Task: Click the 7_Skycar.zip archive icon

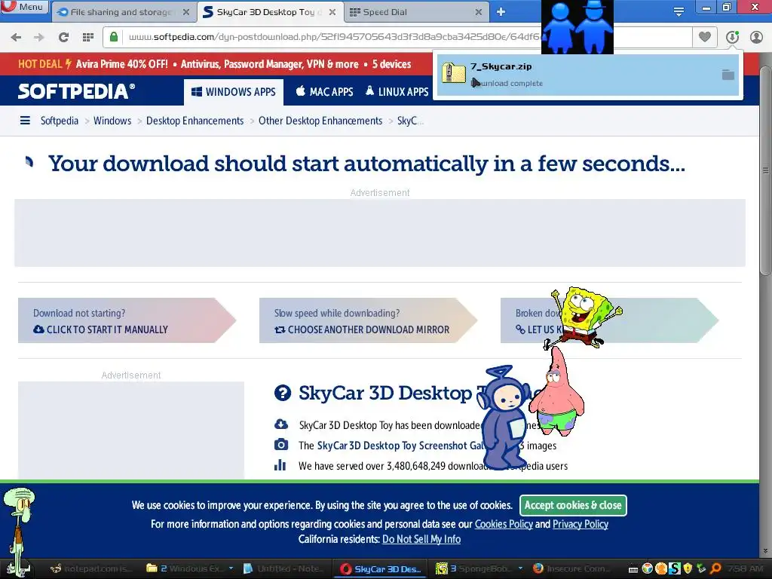Action: (453, 74)
